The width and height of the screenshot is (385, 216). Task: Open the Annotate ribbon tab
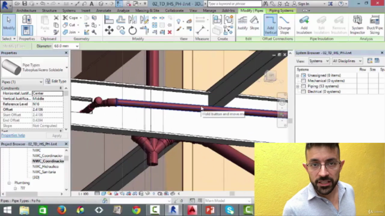point(103,11)
